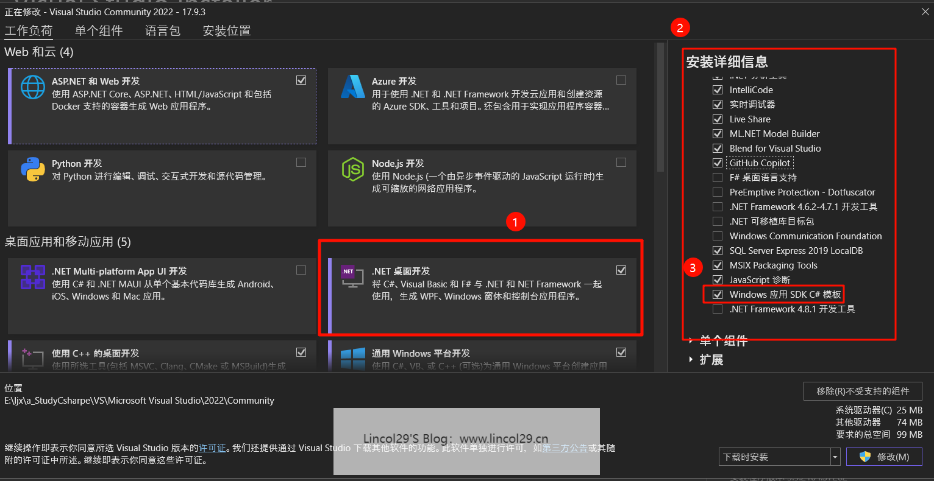
Task: Click the .NET Multi-platform App UI icon
Action: click(33, 277)
